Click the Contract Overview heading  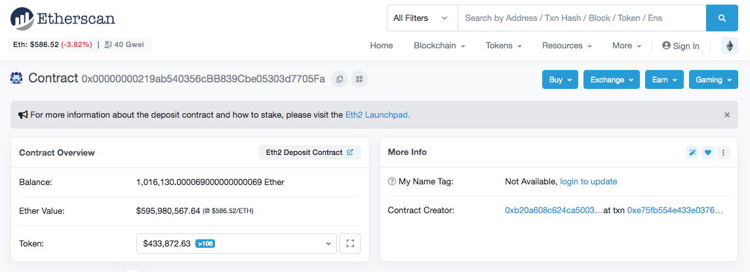coord(57,153)
